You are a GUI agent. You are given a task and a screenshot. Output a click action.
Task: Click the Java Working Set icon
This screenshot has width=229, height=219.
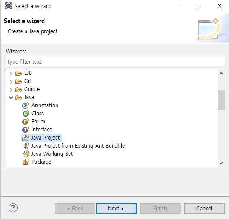point(26,154)
